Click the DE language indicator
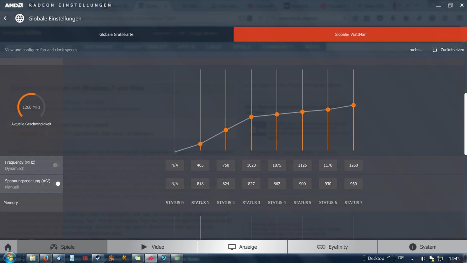 [401, 258]
